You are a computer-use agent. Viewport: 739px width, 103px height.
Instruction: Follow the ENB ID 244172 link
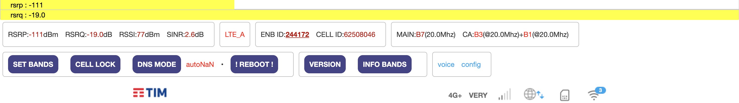(x=297, y=34)
